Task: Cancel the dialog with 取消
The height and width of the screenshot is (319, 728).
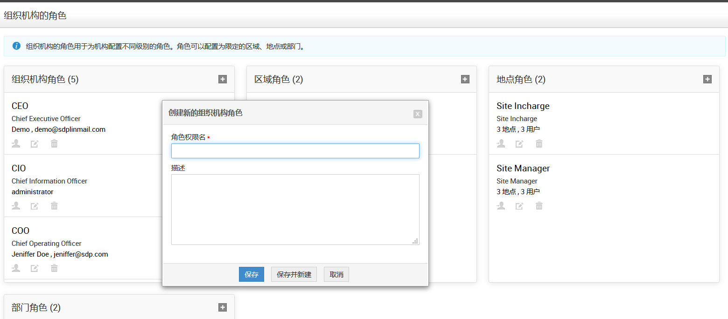Action: pyautogui.click(x=336, y=274)
